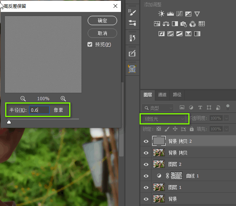Screen dimensions: 236x206
Task: Lock layer position
Action: tap(175, 129)
